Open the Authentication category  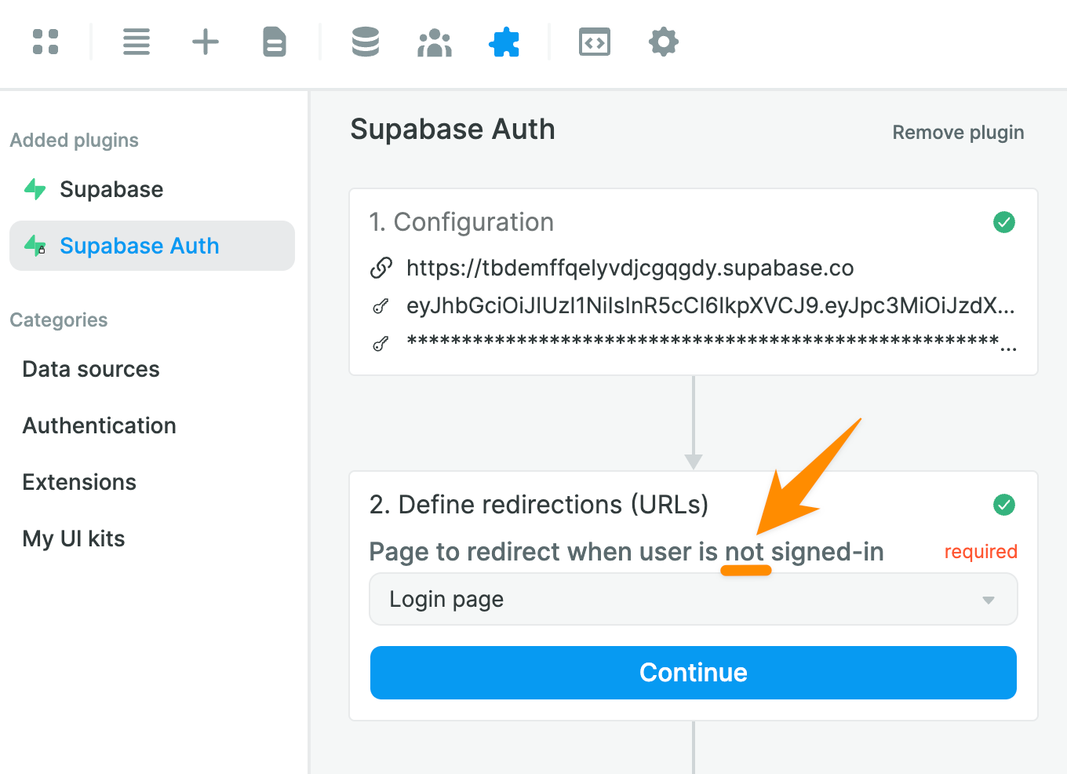point(100,425)
